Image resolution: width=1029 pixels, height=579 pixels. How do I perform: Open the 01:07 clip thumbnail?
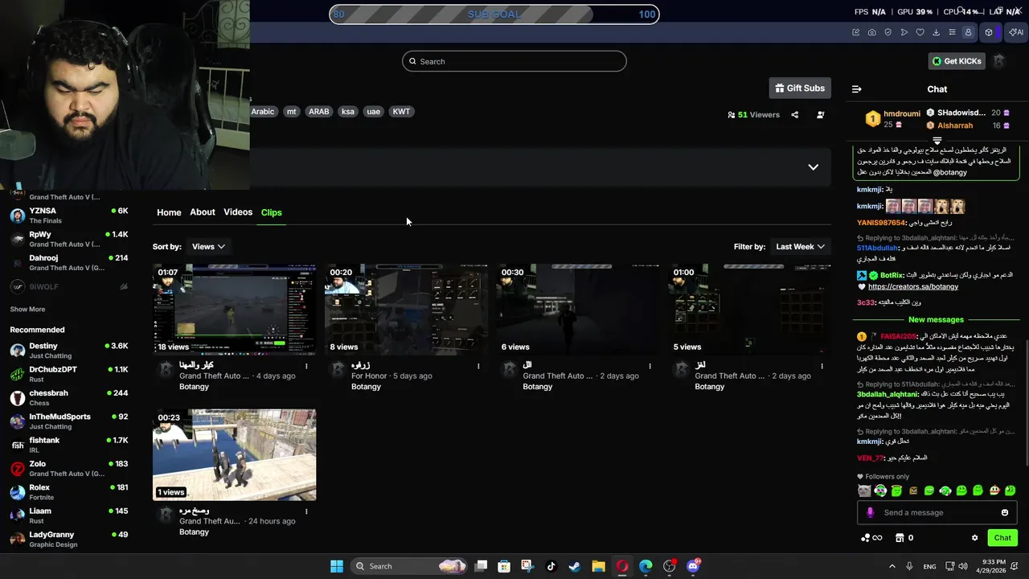pyautogui.click(x=235, y=310)
